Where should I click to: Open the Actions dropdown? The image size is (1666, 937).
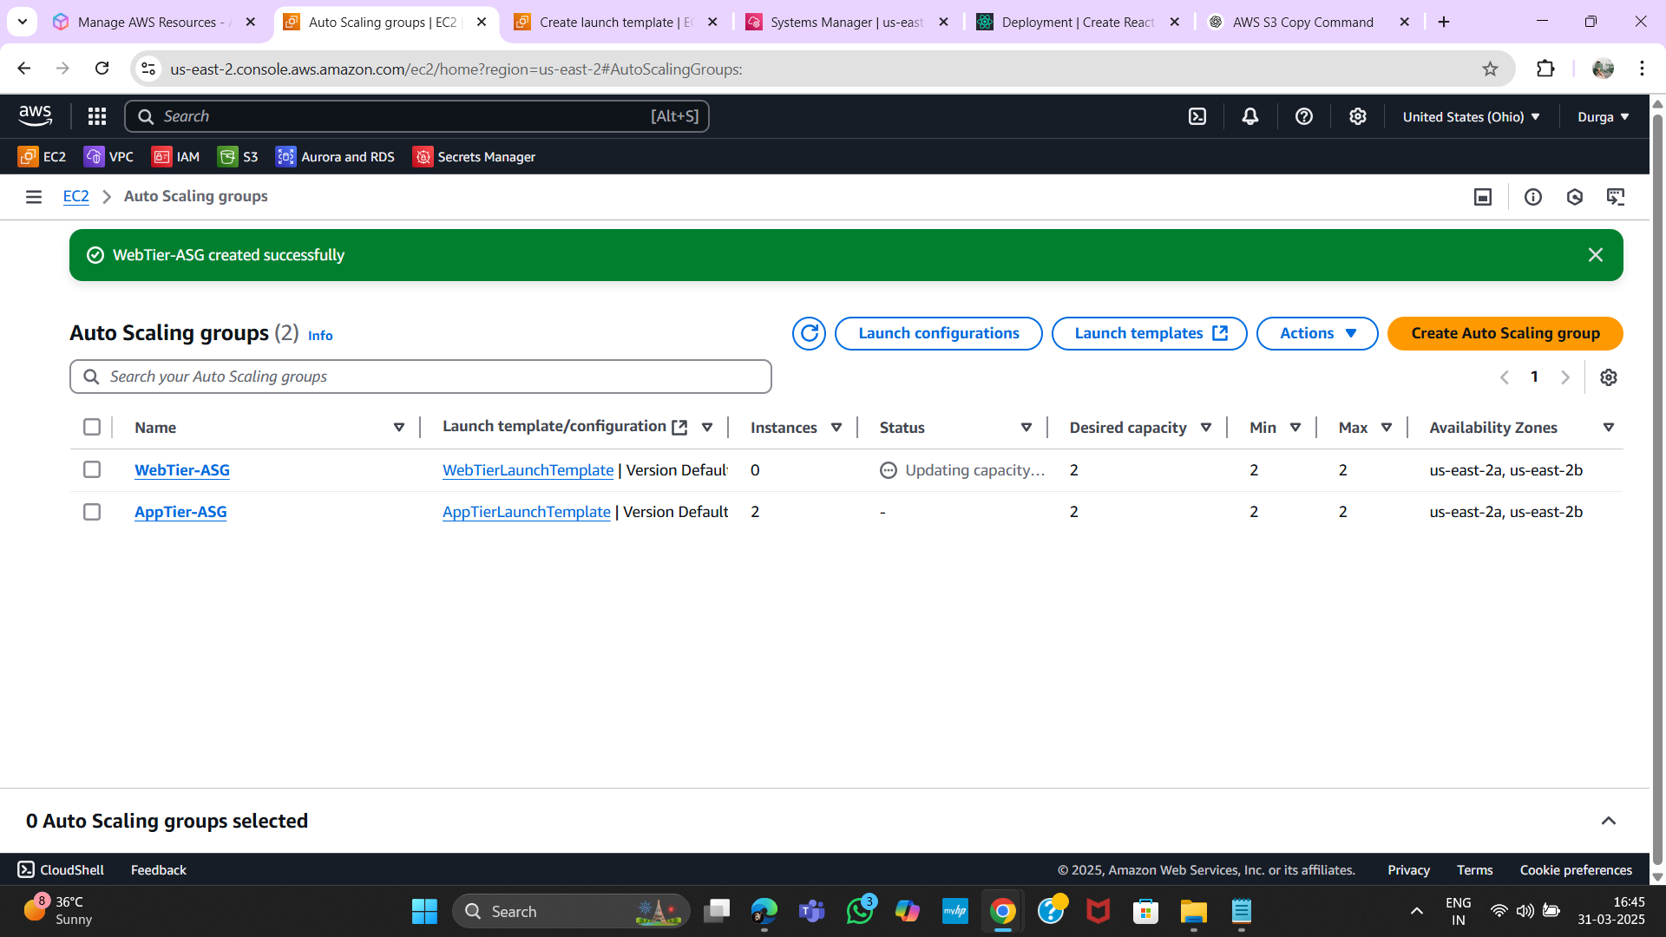[1317, 333]
